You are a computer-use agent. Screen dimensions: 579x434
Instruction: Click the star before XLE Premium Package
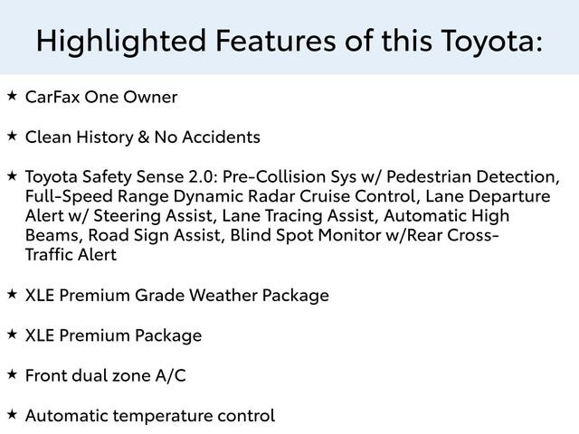click(12, 335)
